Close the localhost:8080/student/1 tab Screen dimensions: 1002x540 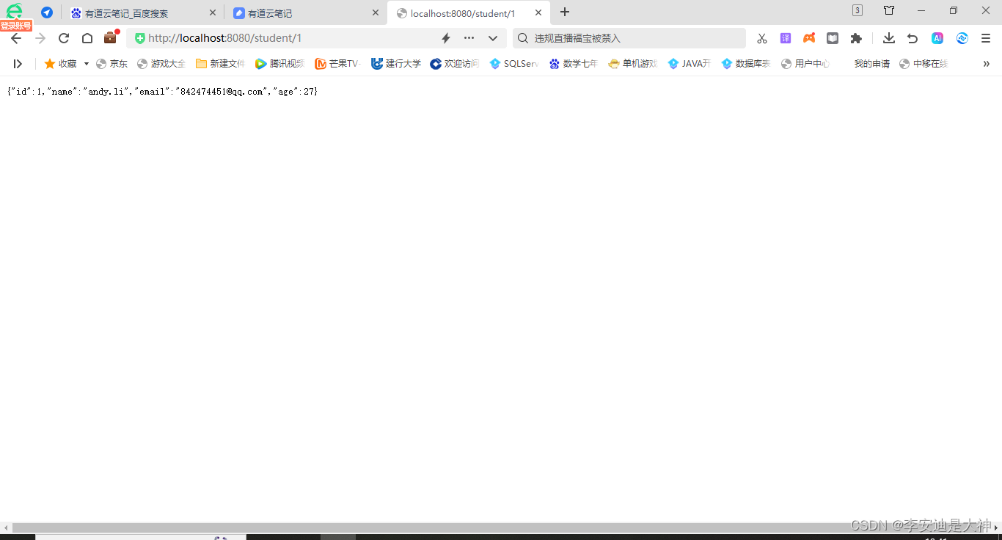pyautogui.click(x=538, y=13)
